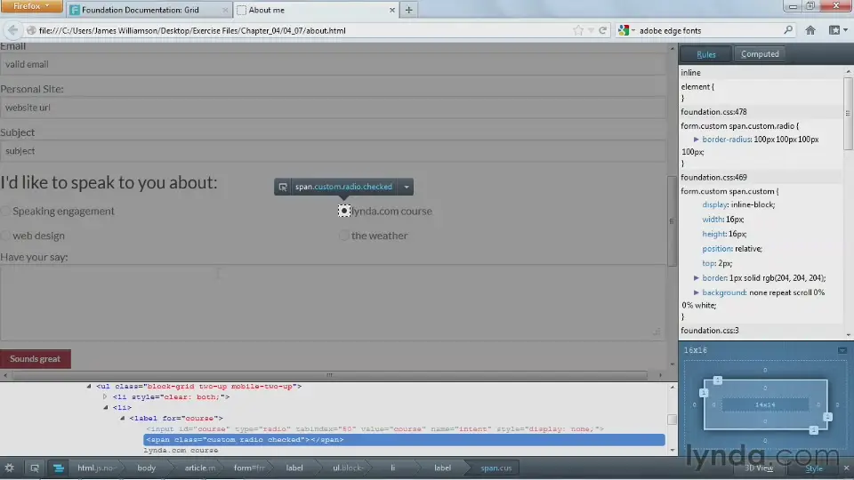Collapse the box model 16x16 panel
This screenshot has width=854, height=480.
(x=842, y=350)
